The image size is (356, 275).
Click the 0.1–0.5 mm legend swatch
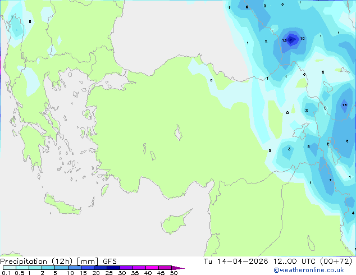click(x=10, y=268)
